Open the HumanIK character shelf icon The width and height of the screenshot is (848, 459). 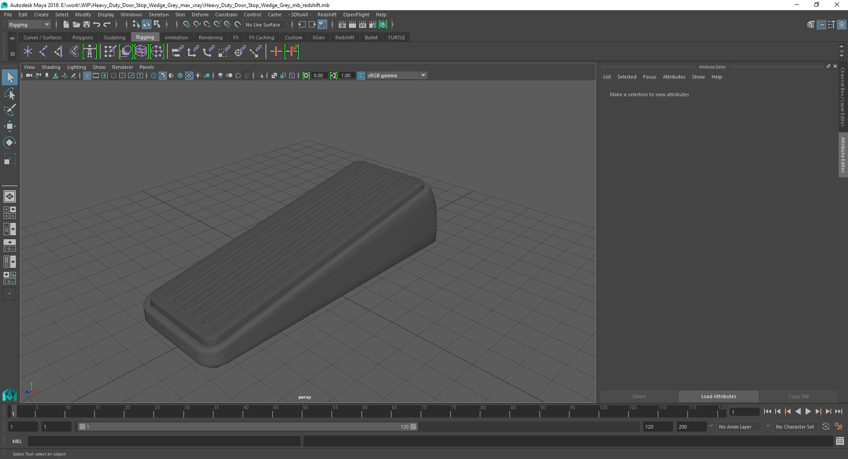[90, 52]
